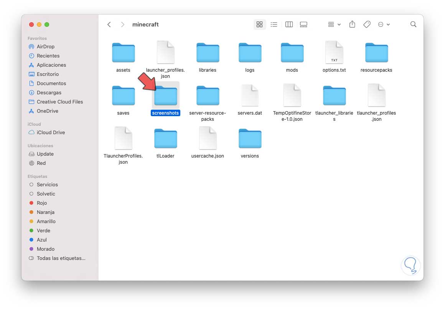This screenshot has width=445, height=309.
Task: Open OneDrive in the sidebar
Action: (43, 111)
